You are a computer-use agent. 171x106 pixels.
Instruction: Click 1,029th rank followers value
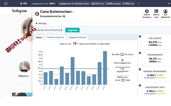[155, 45]
